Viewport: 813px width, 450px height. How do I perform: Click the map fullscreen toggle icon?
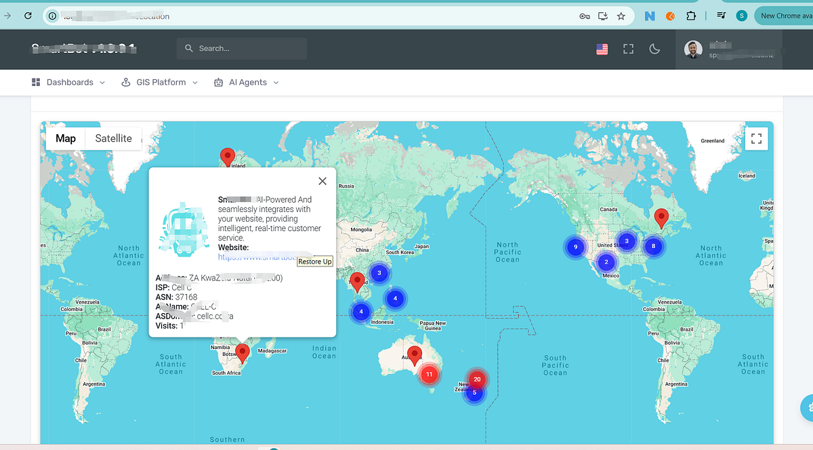tap(756, 138)
